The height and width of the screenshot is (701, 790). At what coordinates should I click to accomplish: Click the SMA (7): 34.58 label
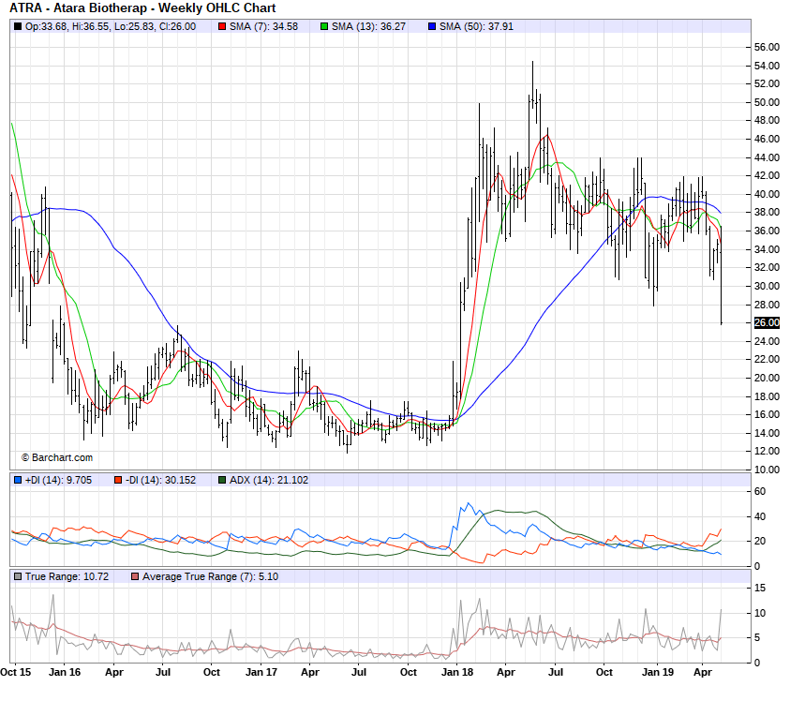[263, 26]
